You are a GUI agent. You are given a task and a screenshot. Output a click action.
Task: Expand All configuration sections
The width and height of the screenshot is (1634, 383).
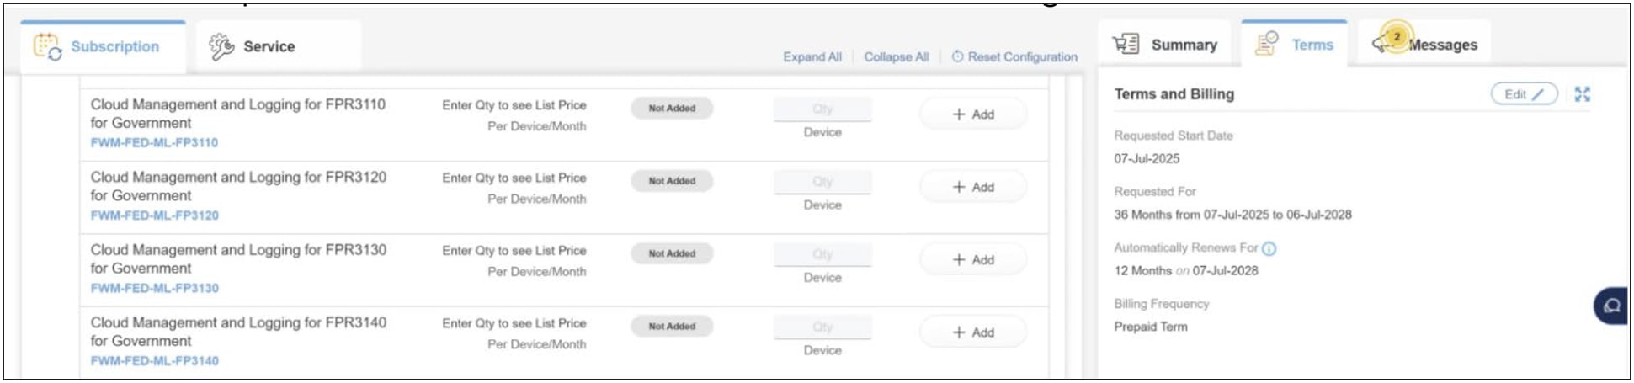point(812,57)
